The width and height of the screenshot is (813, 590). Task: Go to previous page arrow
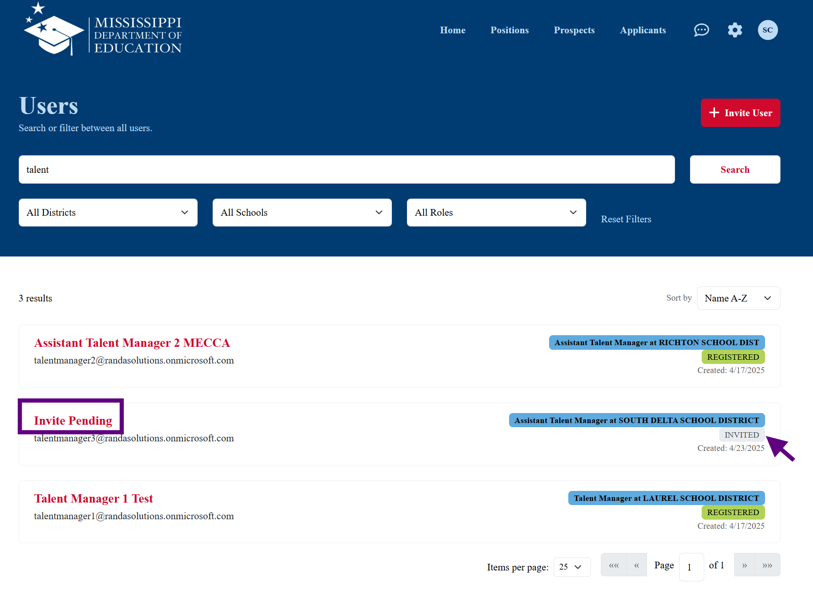636,565
